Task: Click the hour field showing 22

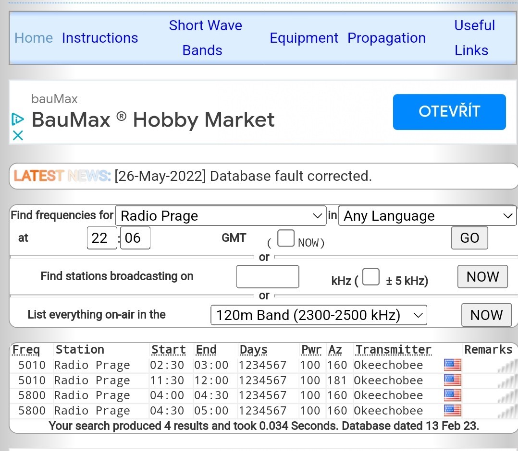Action: (x=102, y=238)
